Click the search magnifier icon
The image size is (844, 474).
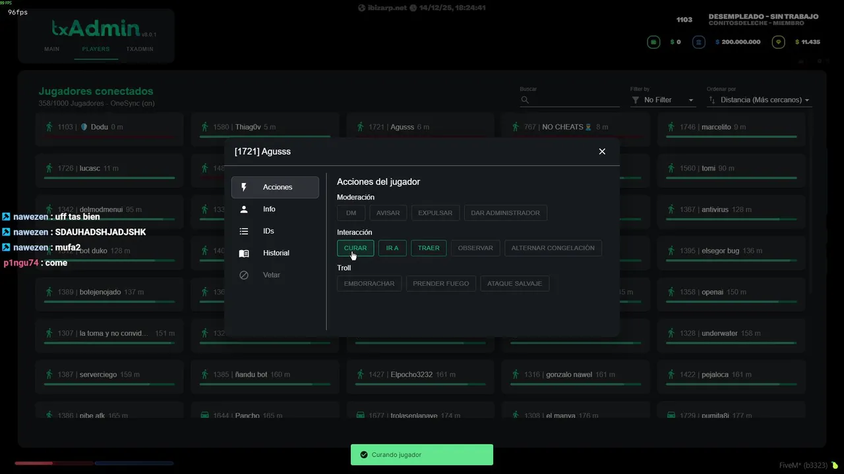526,100
